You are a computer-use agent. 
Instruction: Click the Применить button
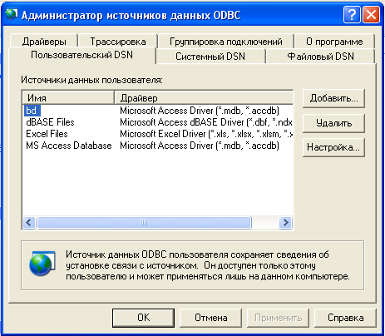[x=279, y=318]
